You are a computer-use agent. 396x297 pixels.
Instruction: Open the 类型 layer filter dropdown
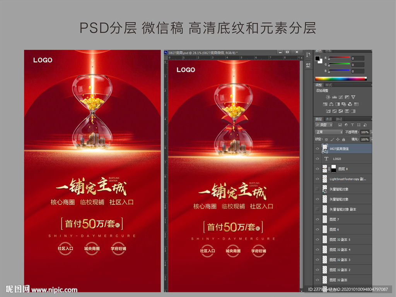point(324,125)
